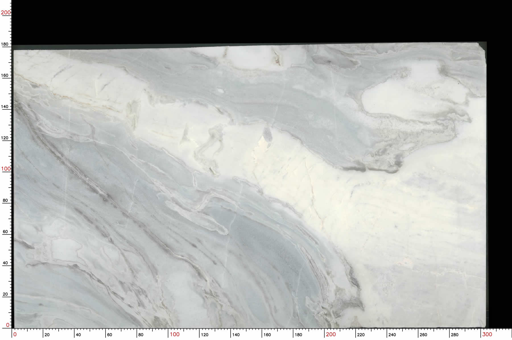Click the red 0 on the horizontal ruler
The height and width of the screenshot is (340, 512).
pos(15,335)
